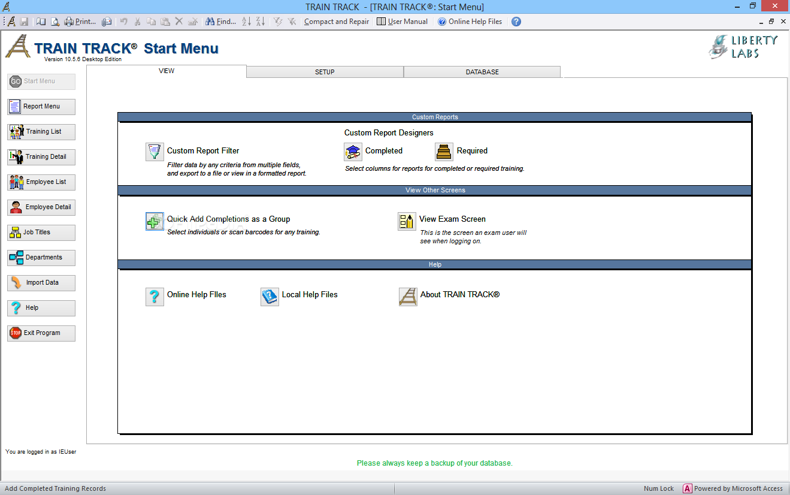
Task: Click the View Exam Screen label
Action: 452,219
